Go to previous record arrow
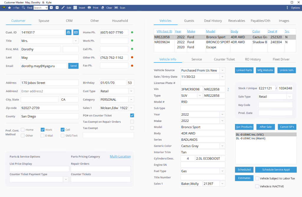This screenshot has width=302, height=197. (51, 8)
